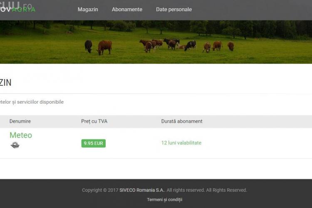Click the Copyright © 2017 footer text
This screenshot has width=312, height=208.
(100, 190)
